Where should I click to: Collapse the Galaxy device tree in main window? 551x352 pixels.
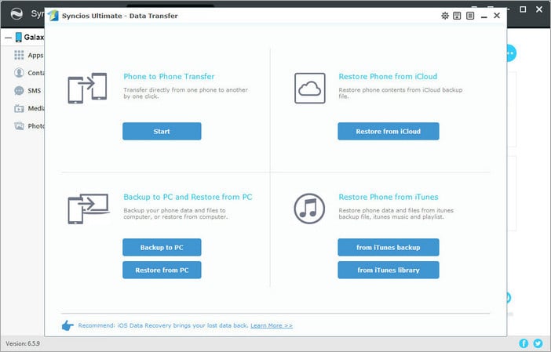click(9, 37)
